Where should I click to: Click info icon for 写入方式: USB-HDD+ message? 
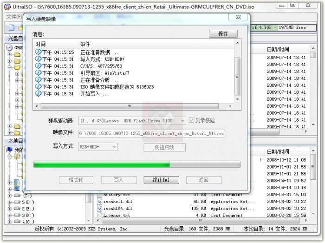[x=38, y=59]
